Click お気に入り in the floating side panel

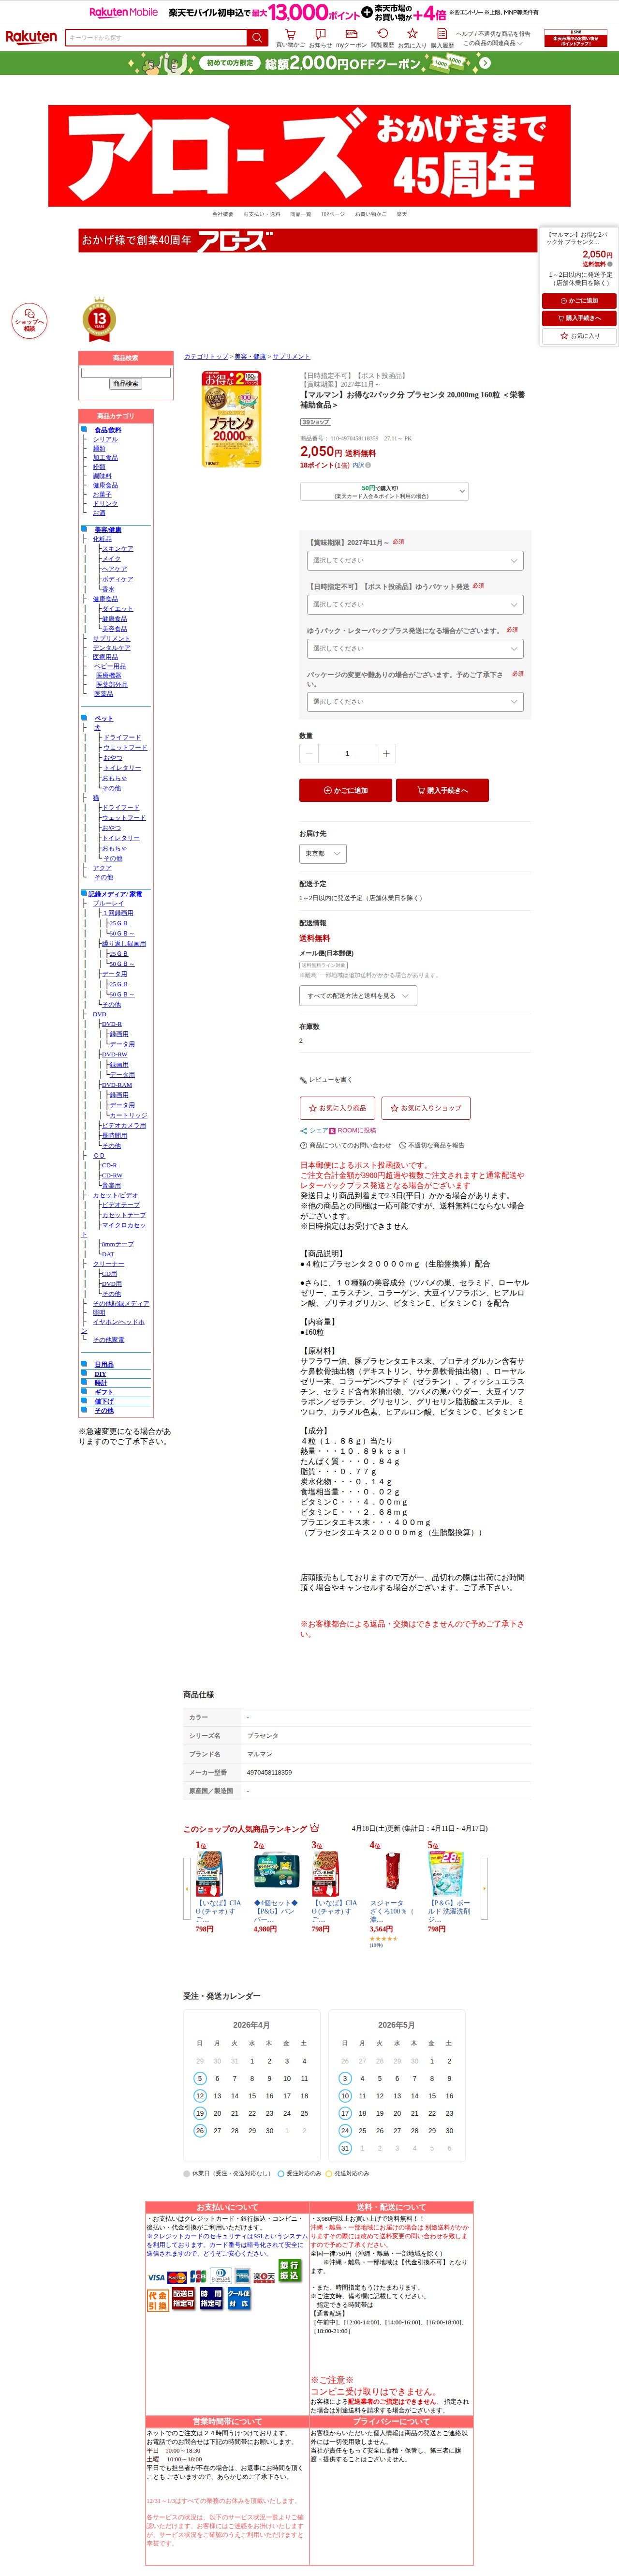click(579, 336)
